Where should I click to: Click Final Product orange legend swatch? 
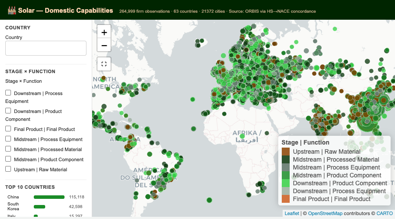tap(286, 199)
